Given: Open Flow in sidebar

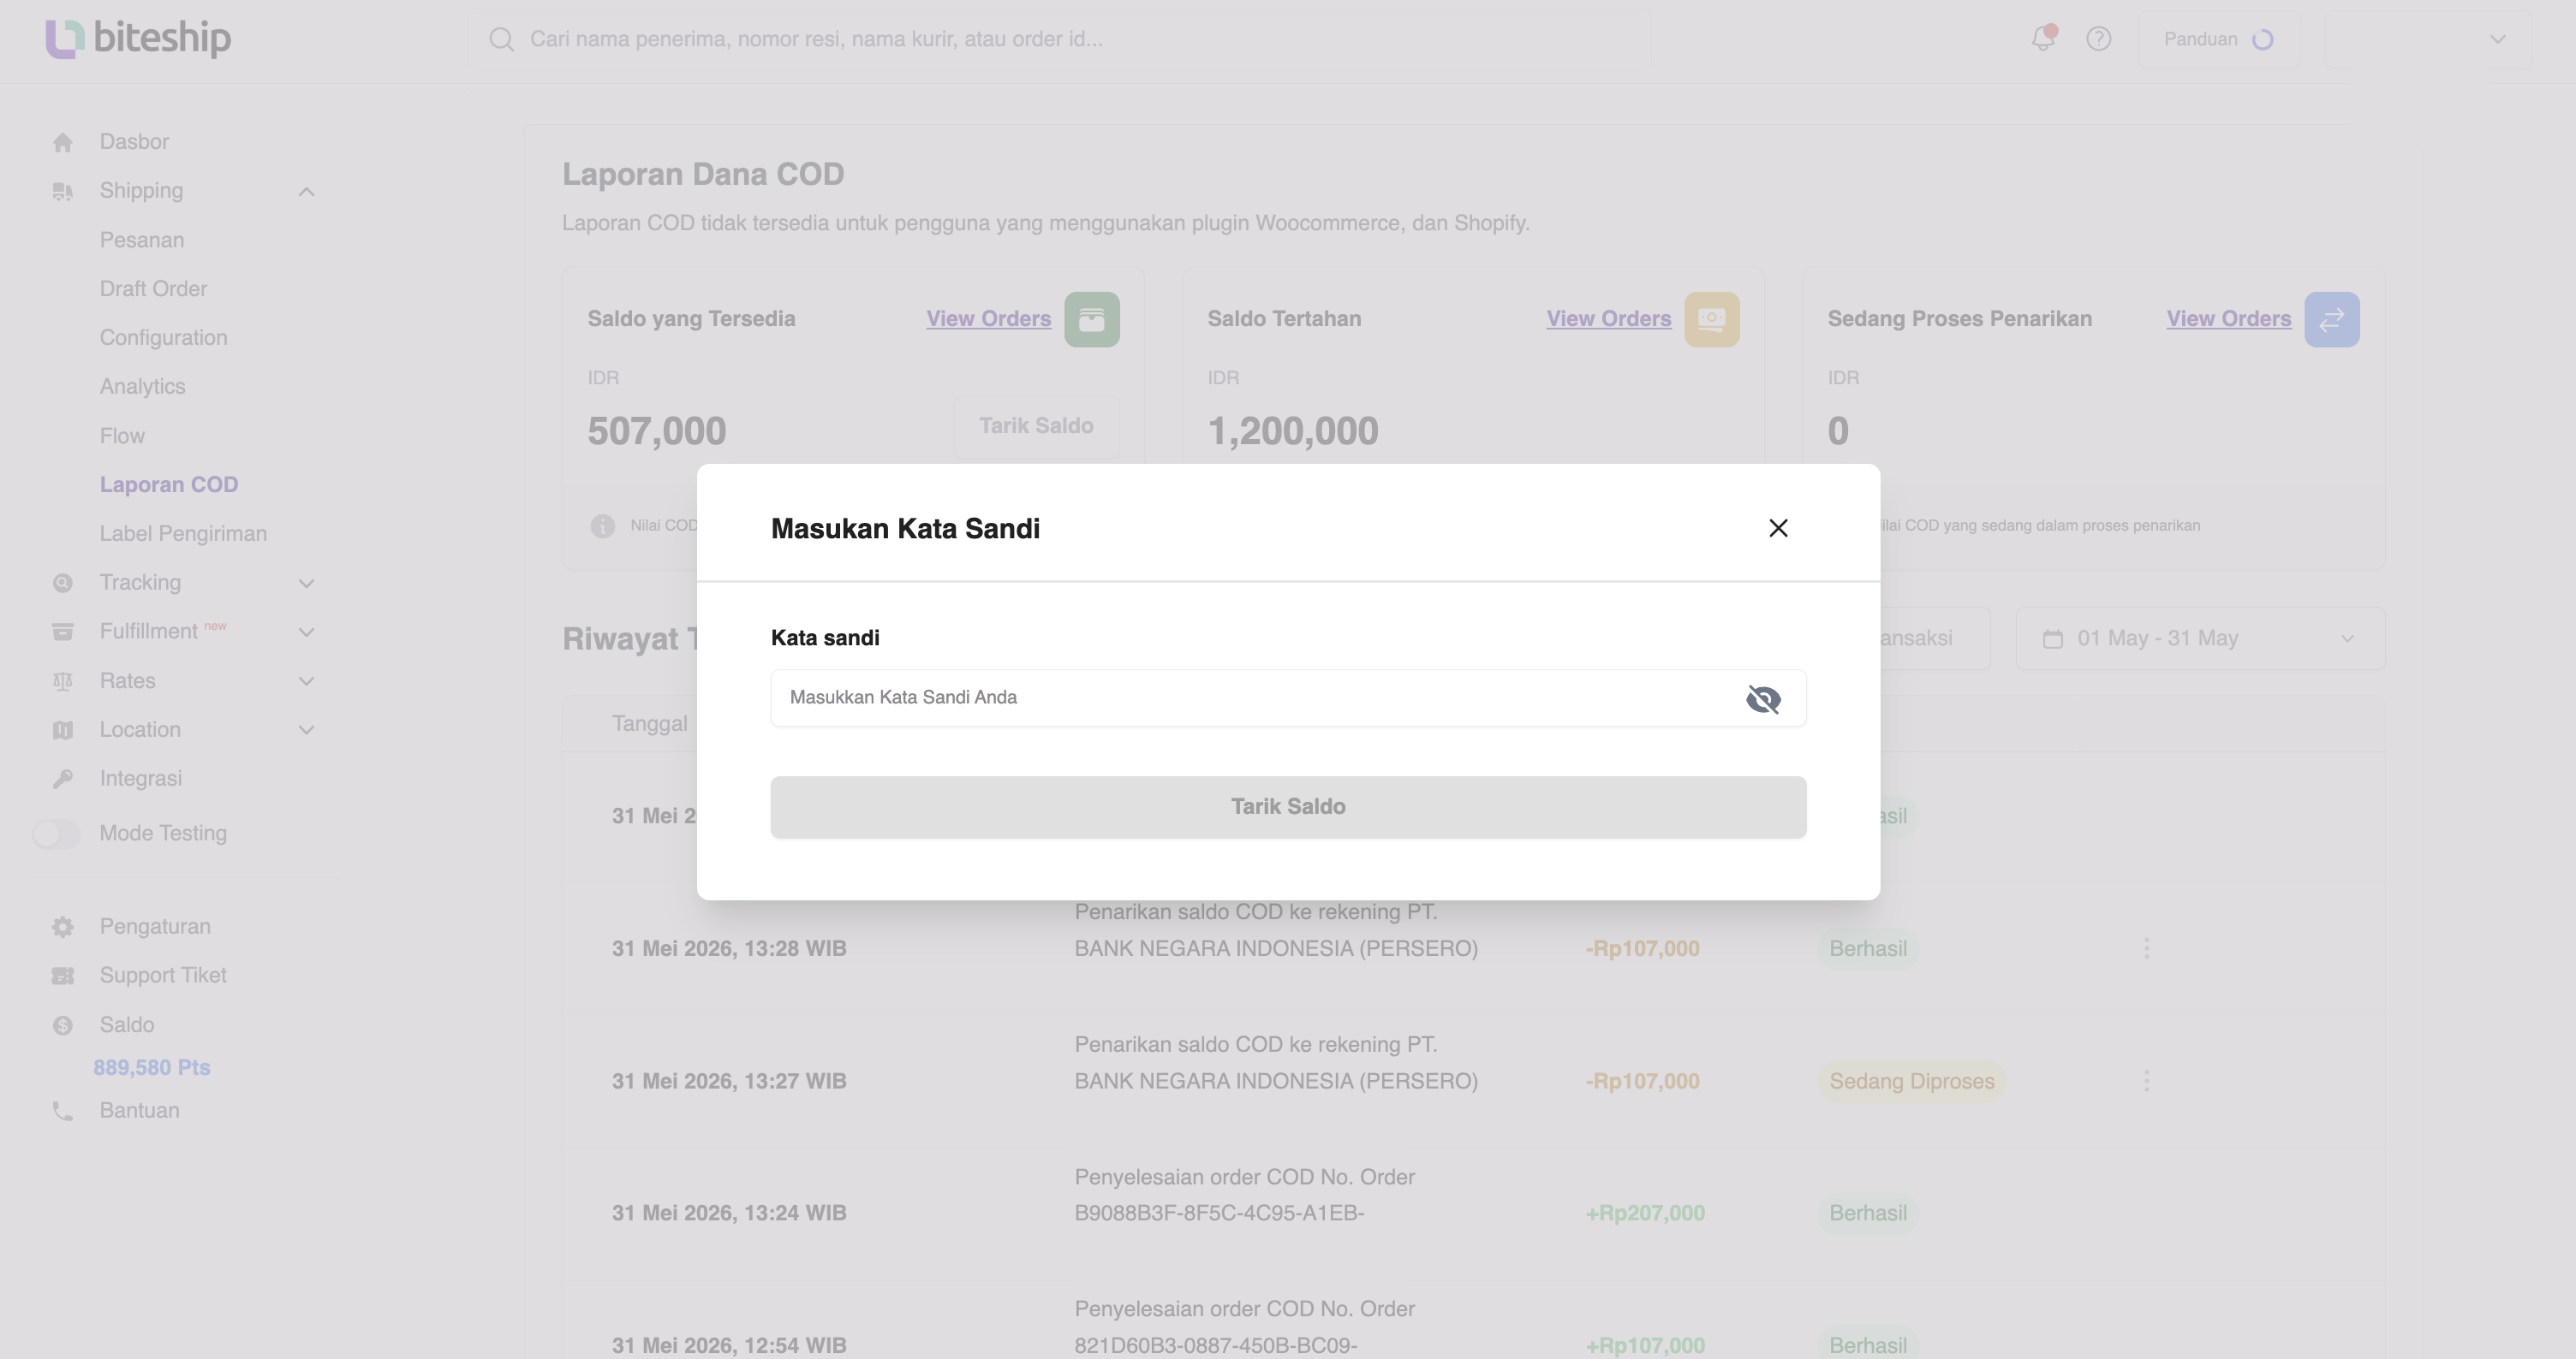Looking at the screenshot, I should click(x=122, y=436).
